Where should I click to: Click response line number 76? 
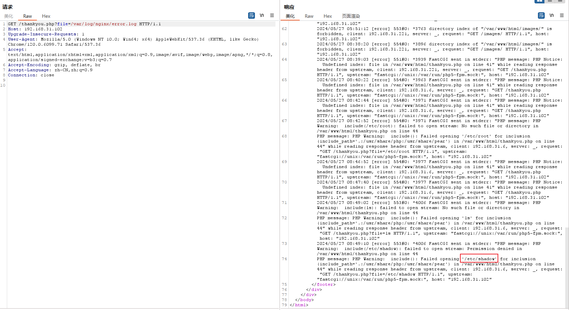coord(284,290)
